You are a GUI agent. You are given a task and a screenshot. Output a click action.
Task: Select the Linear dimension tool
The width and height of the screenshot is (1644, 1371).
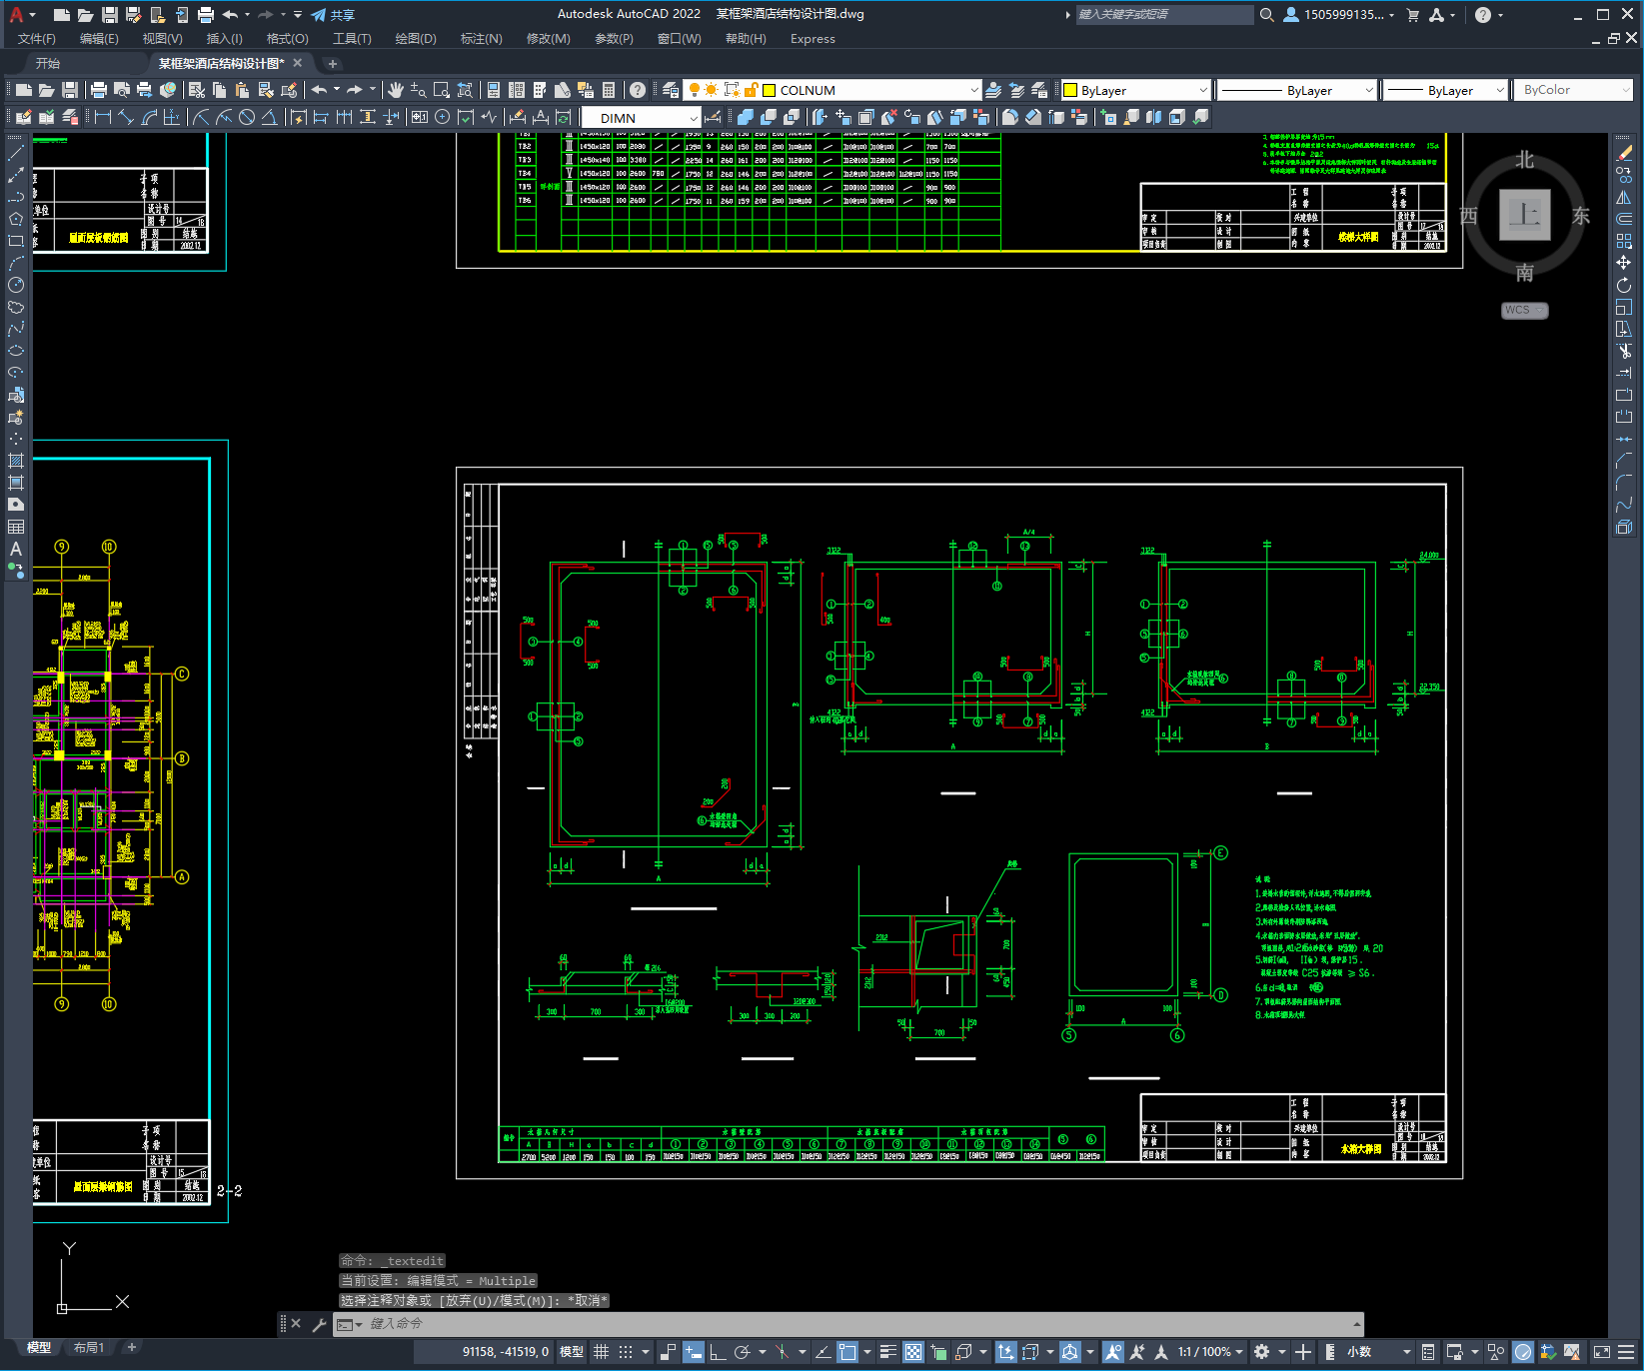(x=103, y=117)
